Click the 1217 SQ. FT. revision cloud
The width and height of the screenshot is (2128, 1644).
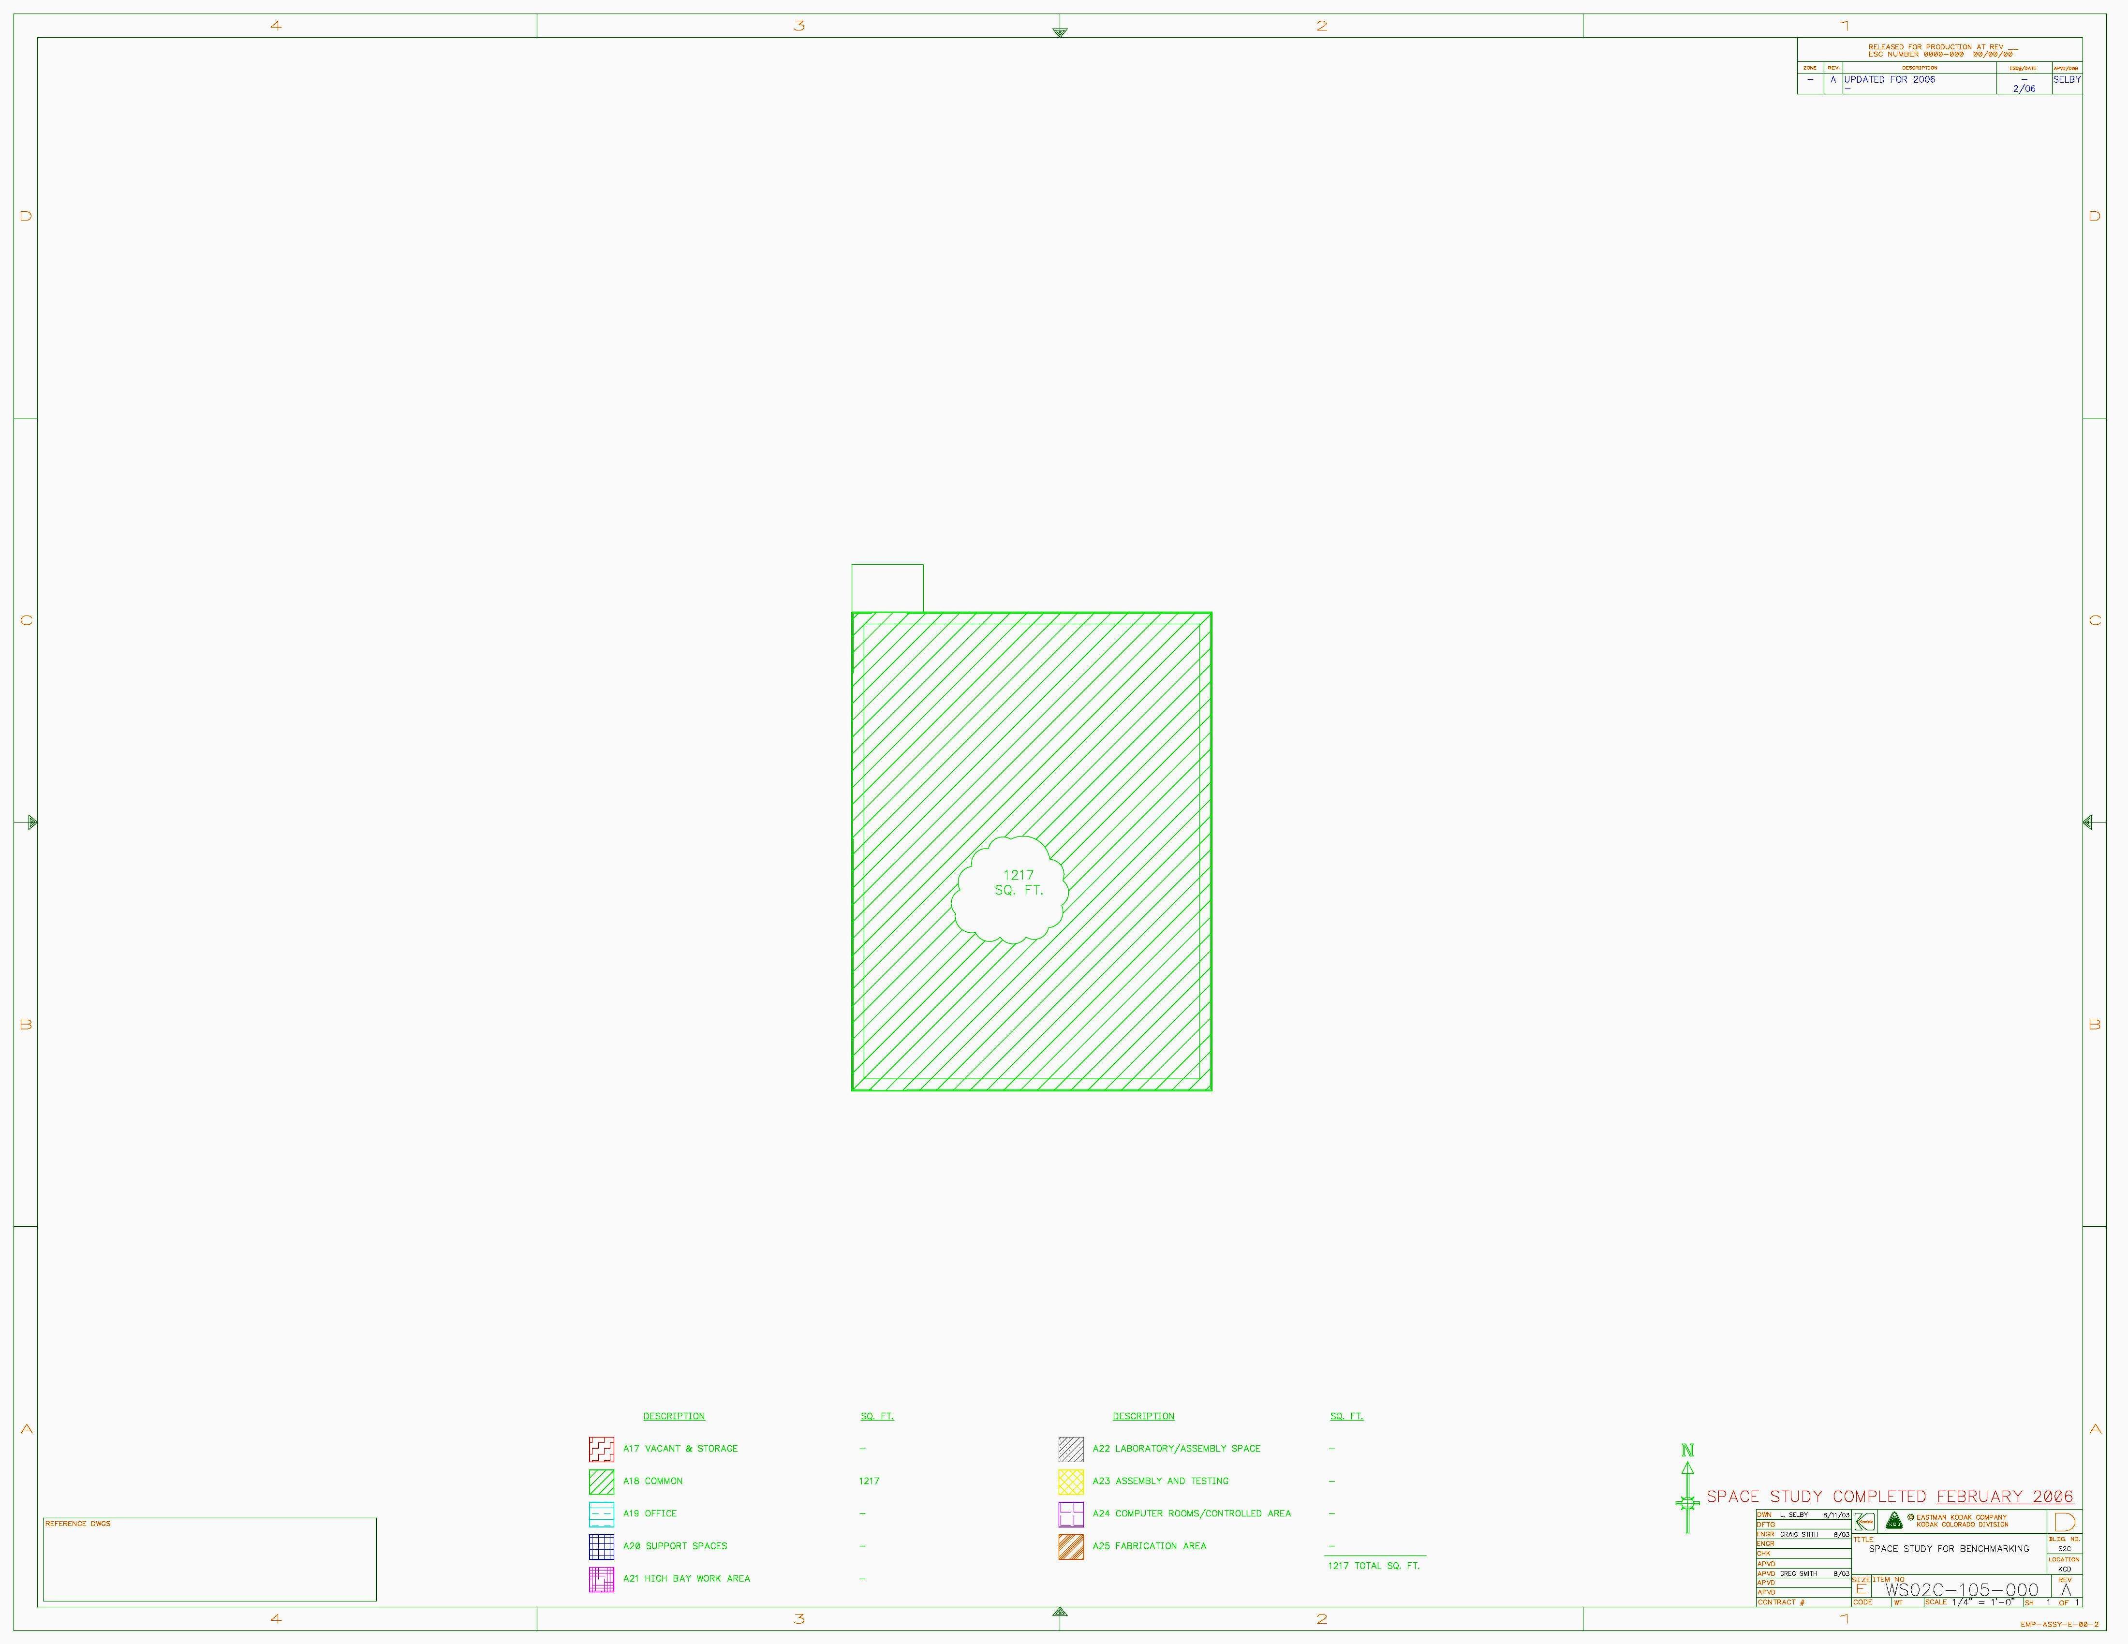tap(1010, 889)
